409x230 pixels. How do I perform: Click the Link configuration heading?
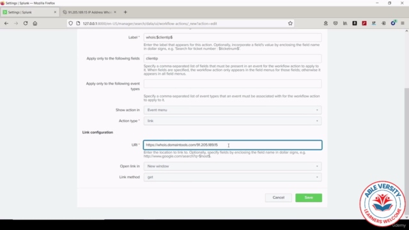pyautogui.click(x=98, y=132)
